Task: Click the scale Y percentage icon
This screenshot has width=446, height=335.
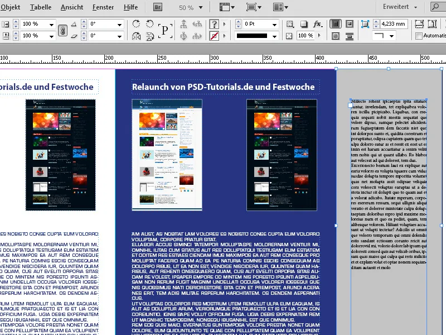Action: coord(6,36)
